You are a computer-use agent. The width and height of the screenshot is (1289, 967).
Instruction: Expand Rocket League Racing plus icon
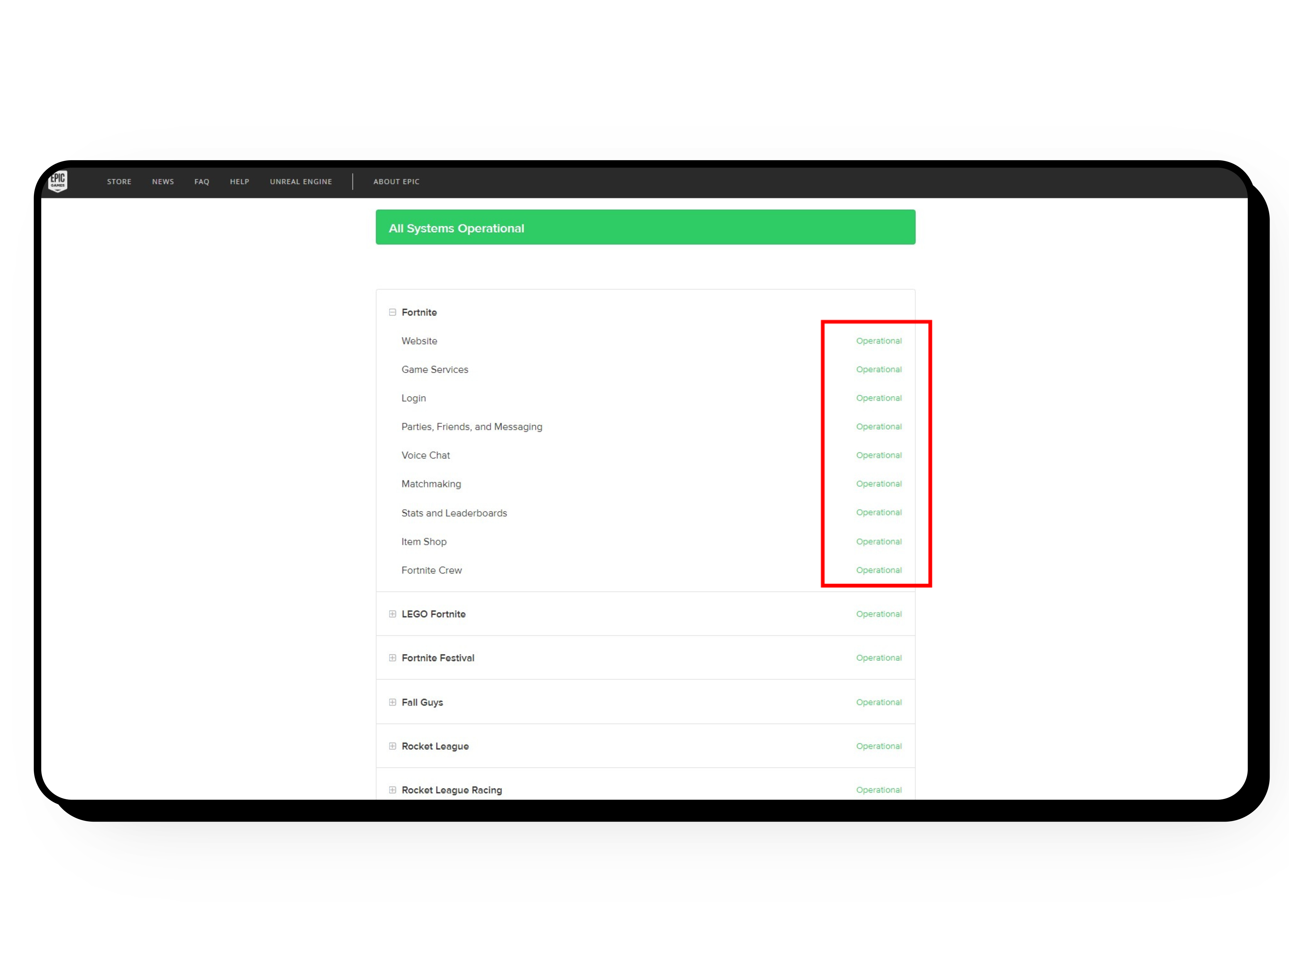(392, 790)
